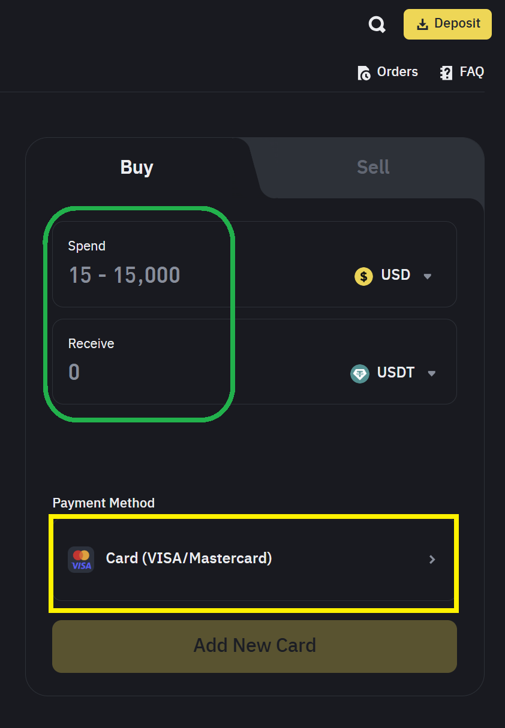The height and width of the screenshot is (728, 505).
Task: Click the chevron on the payment method row
Action: click(432, 560)
